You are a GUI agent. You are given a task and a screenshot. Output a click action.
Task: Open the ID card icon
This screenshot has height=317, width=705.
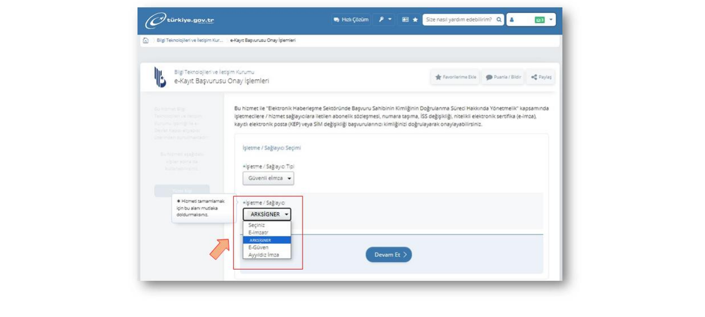point(405,20)
